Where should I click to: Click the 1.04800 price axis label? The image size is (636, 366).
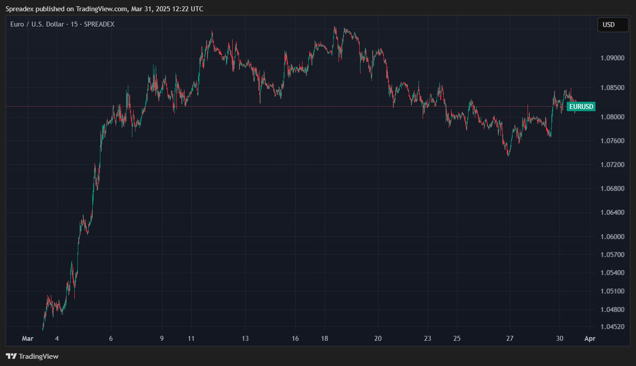[x=612, y=310]
